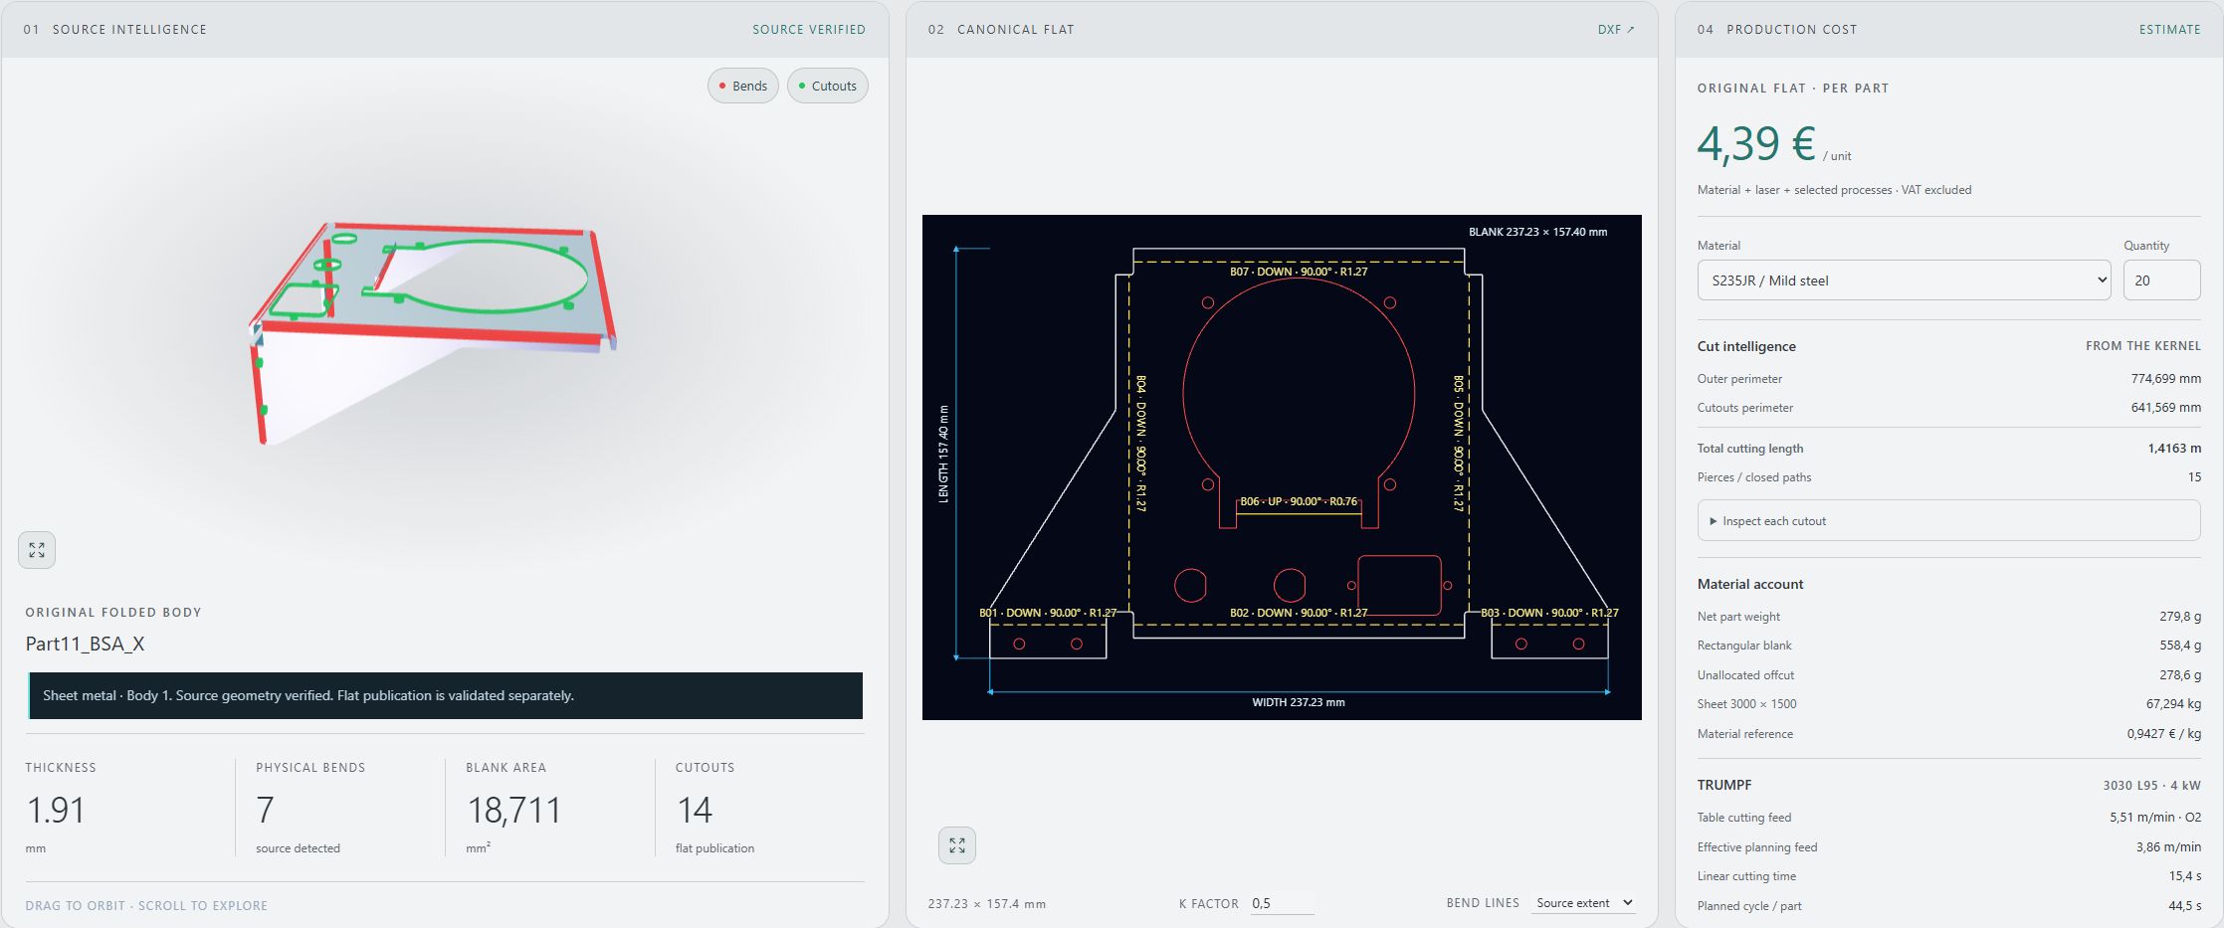The width and height of the screenshot is (2224, 928).
Task: Expand the 3D folded body viewer fullscreen
Action: click(x=37, y=550)
